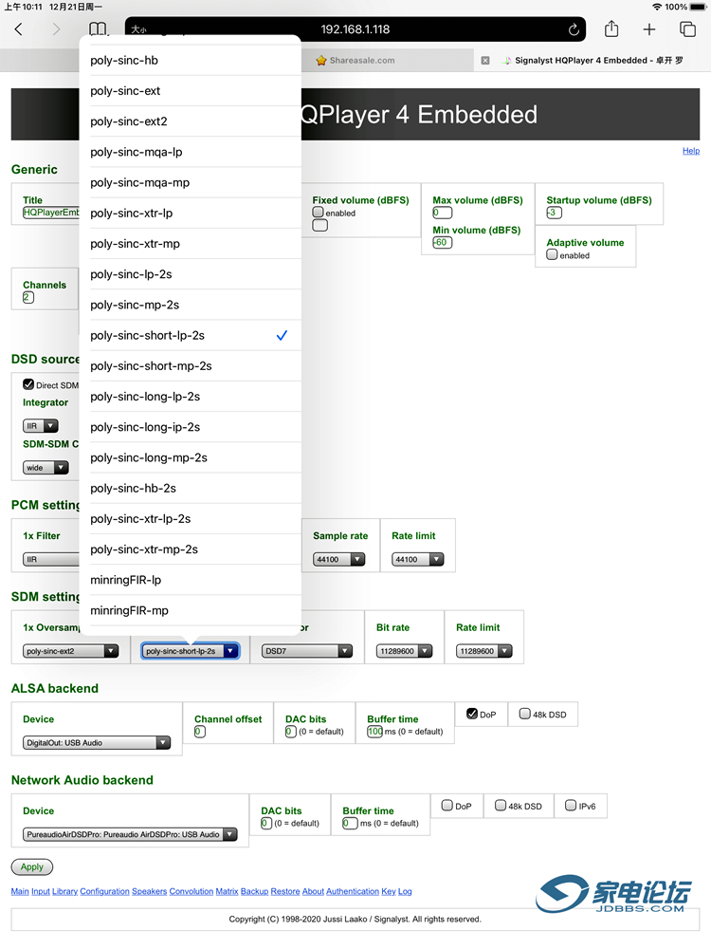Viewport: 711px width, 949px height.
Task: Uncheck ALSA backend DoP checkbox
Action: pos(472,714)
